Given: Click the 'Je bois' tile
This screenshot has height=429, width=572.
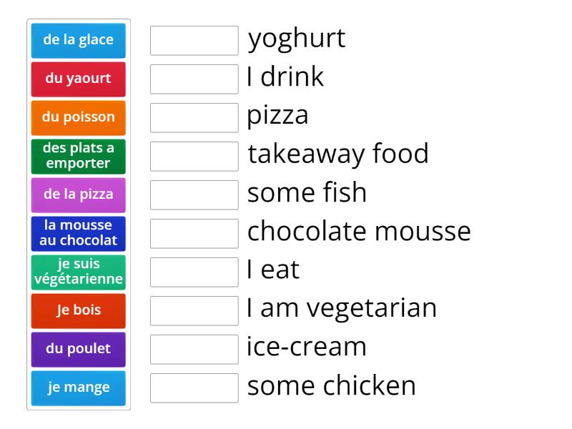Looking at the screenshot, I should click(x=78, y=310).
